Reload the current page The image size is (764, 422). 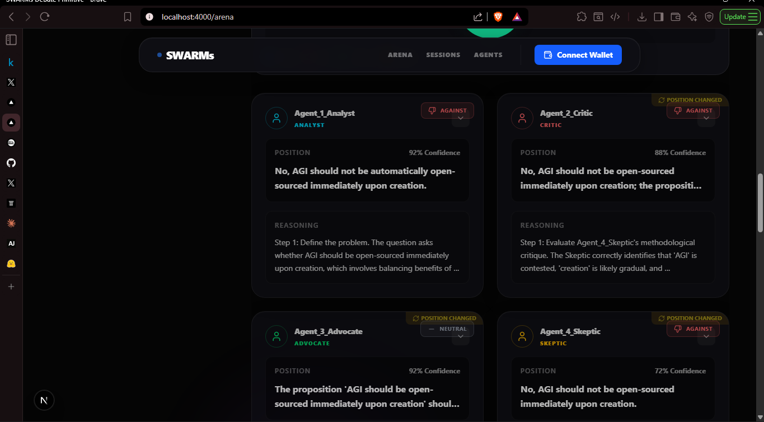tap(45, 17)
